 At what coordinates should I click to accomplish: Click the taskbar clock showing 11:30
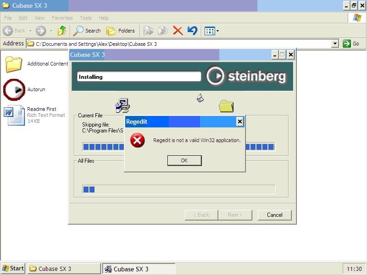click(354, 269)
